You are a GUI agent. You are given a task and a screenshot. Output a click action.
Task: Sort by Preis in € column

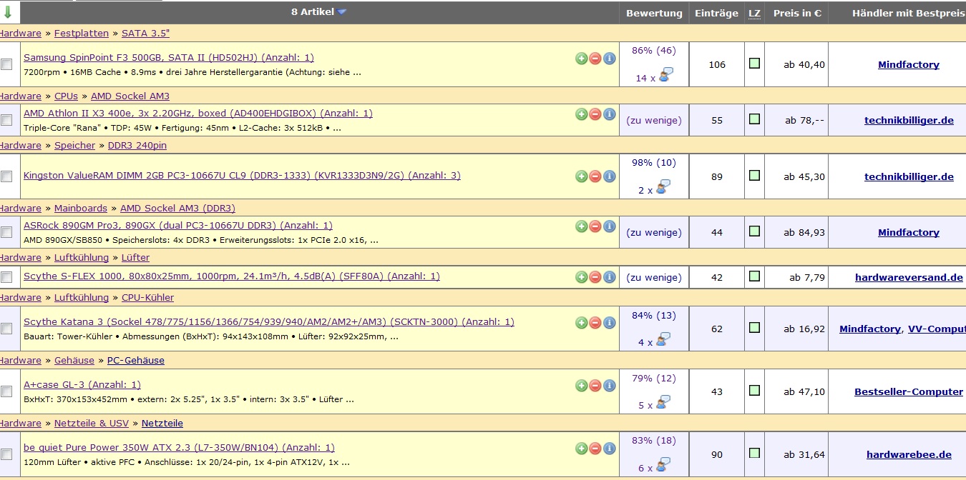(796, 14)
